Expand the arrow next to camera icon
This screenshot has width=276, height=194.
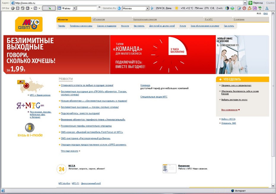[39, 8]
